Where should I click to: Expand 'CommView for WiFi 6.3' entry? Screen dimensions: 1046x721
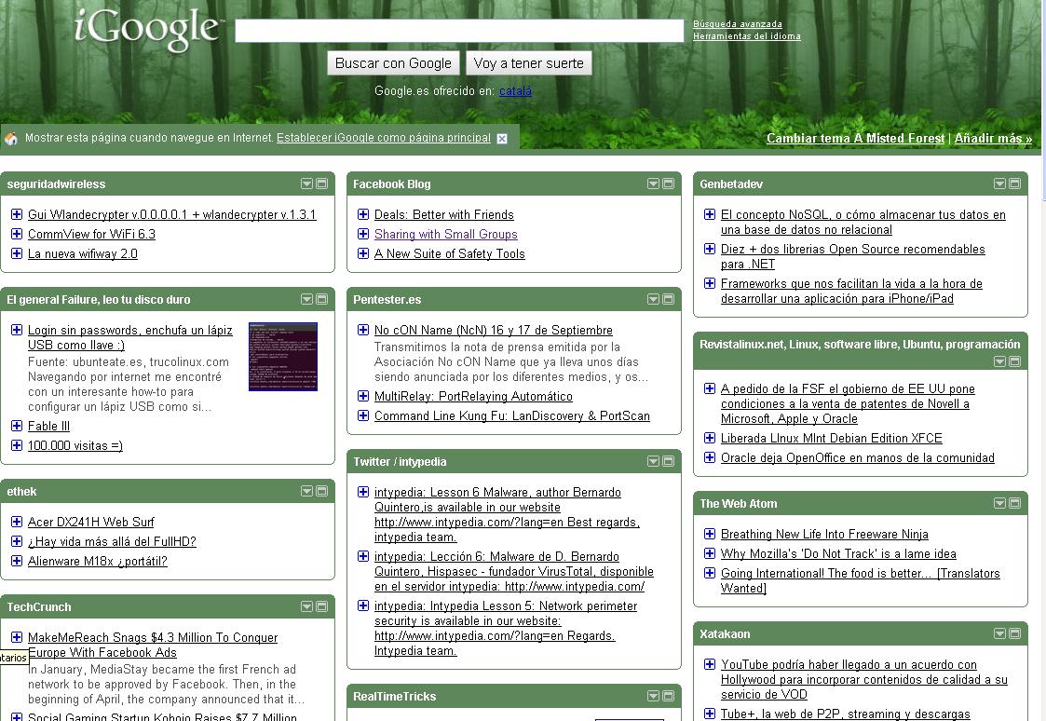[x=17, y=234]
